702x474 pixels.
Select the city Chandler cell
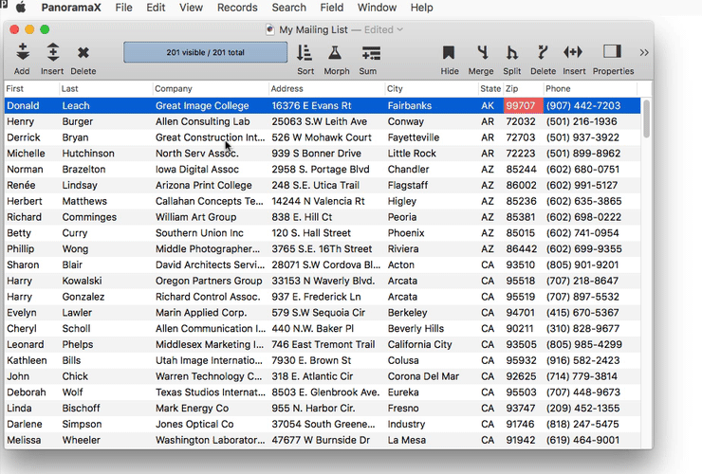click(x=408, y=169)
